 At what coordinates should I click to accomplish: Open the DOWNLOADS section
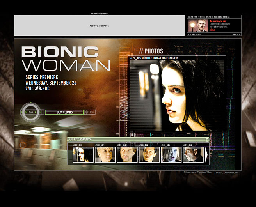(x=64, y=112)
